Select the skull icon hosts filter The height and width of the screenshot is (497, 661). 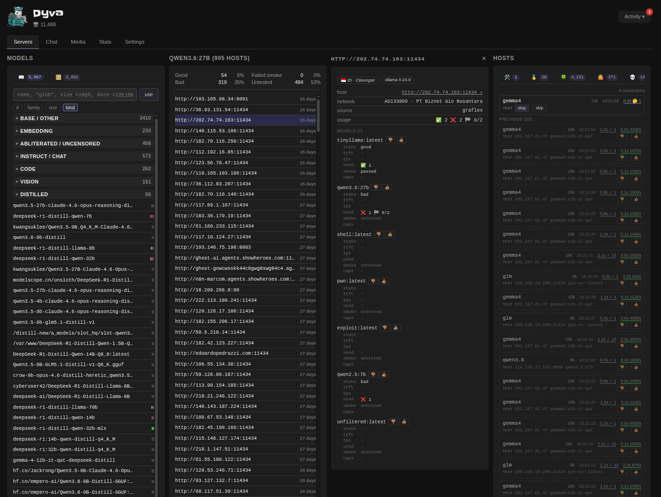[x=637, y=77]
